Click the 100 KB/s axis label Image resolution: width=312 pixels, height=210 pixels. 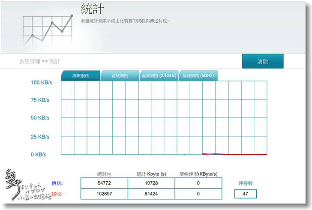(x=42, y=82)
